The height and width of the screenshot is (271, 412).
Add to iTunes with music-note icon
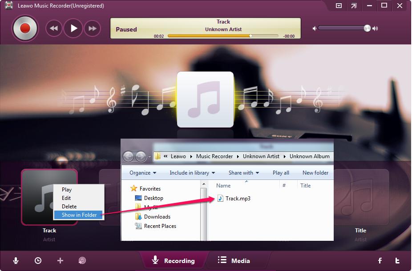[x=82, y=260]
